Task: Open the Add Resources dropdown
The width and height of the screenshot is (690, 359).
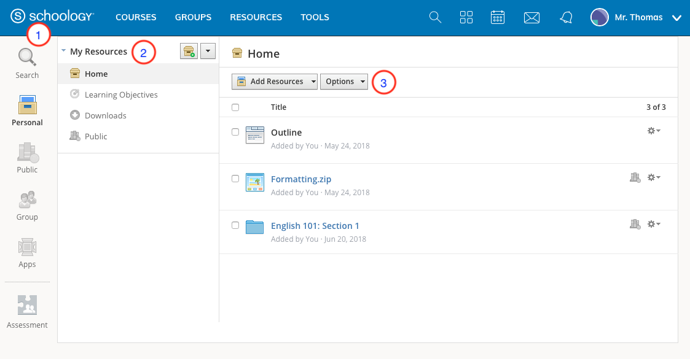Action: [274, 81]
